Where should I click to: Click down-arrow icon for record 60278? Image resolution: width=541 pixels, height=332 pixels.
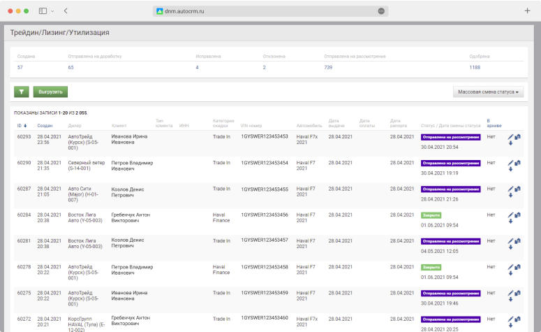click(x=510, y=273)
